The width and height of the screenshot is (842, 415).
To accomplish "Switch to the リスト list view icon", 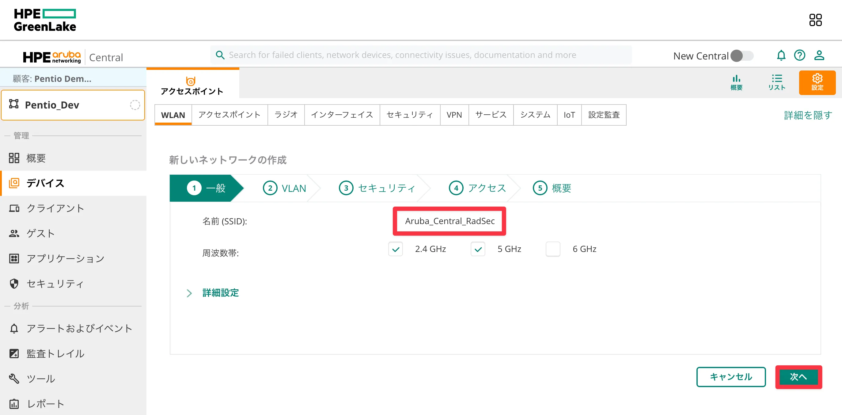I will (x=777, y=82).
